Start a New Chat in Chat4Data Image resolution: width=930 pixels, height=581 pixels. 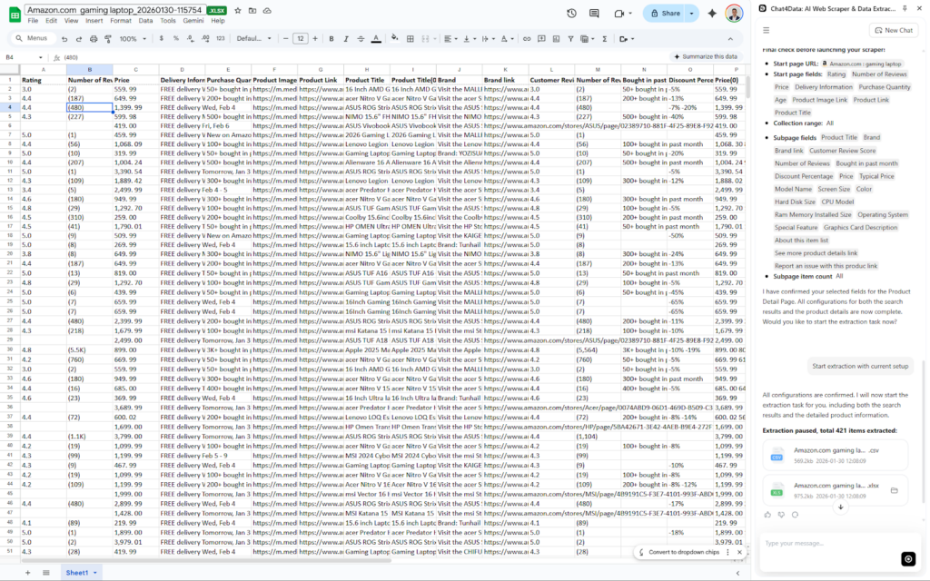894,30
